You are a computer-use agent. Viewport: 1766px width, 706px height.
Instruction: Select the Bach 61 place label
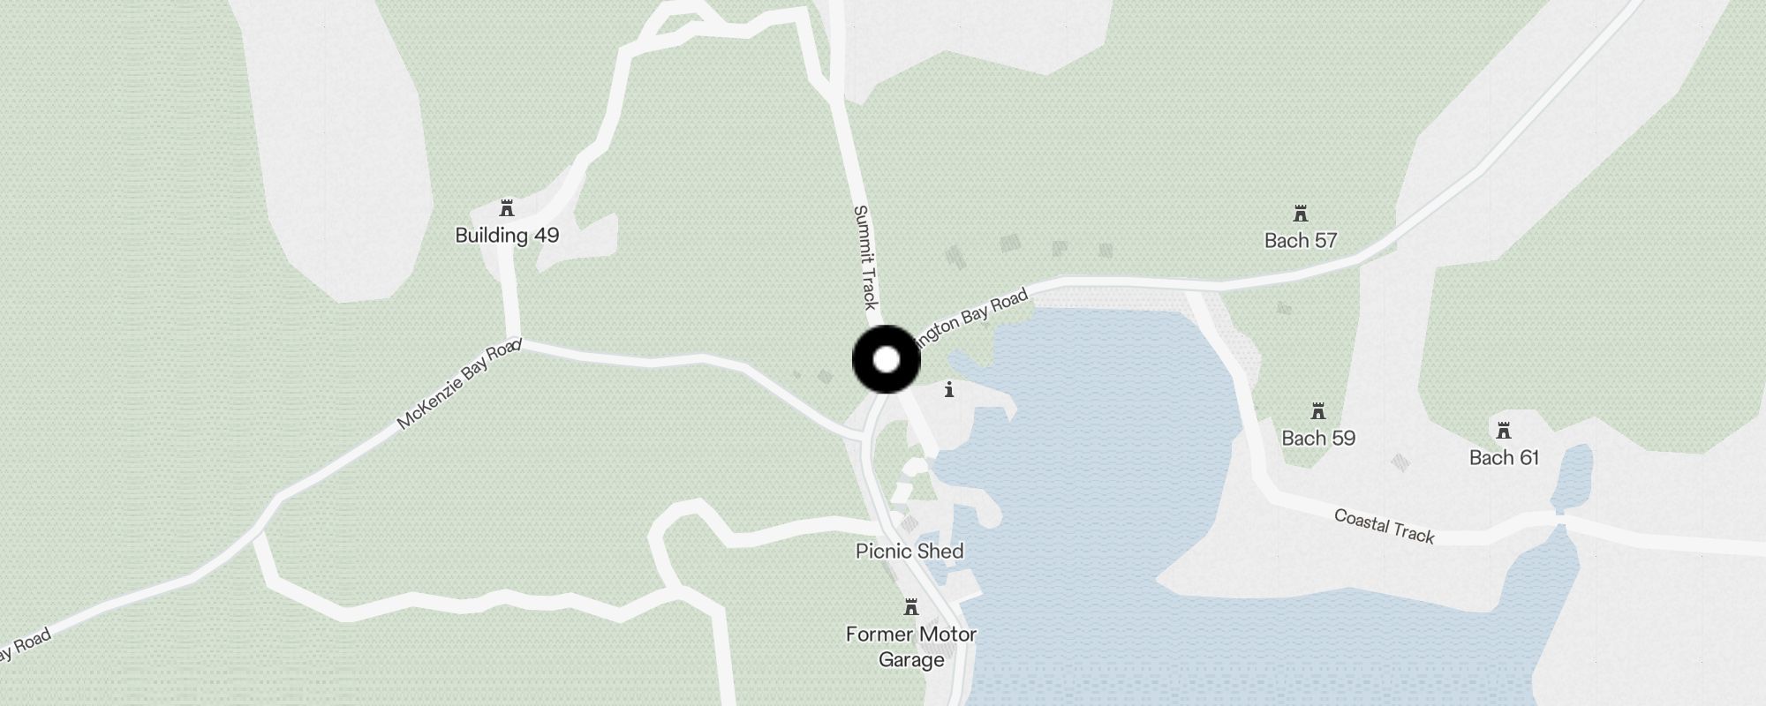pyautogui.click(x=1504, y=458)
